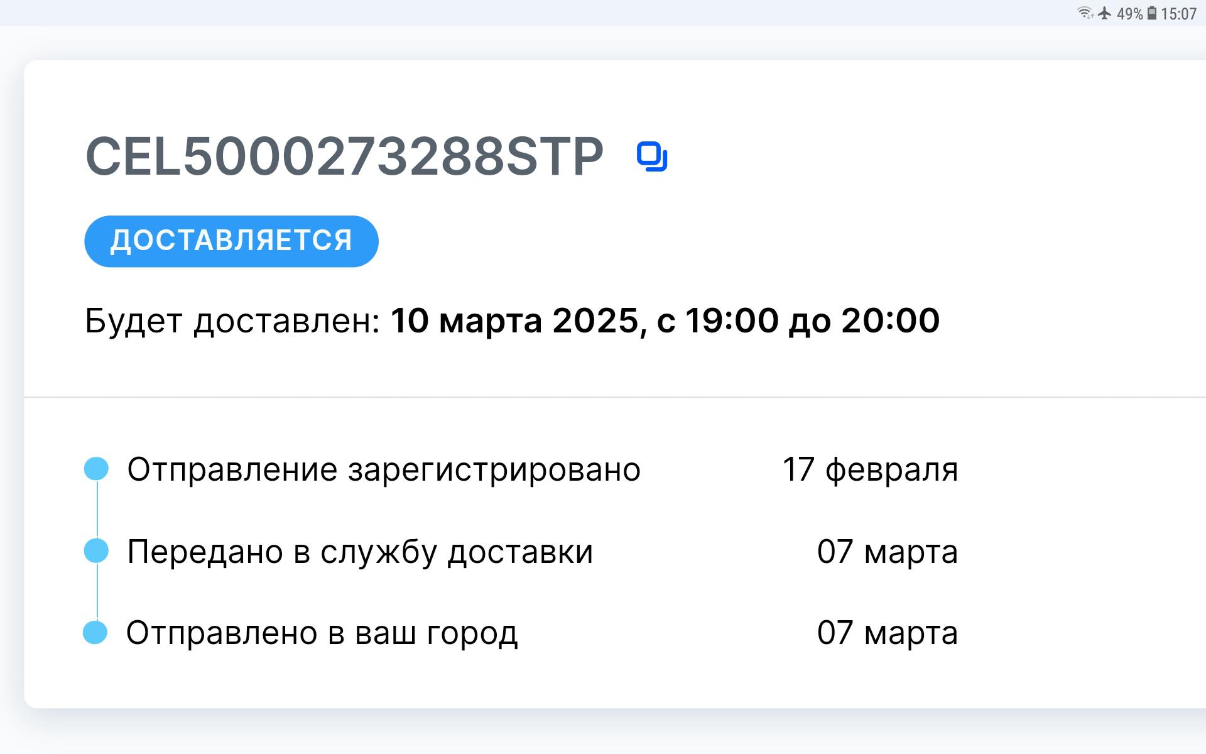
Task: Tap the 'Отправление зарегистрировано' status entry
Action: point(384,469)
